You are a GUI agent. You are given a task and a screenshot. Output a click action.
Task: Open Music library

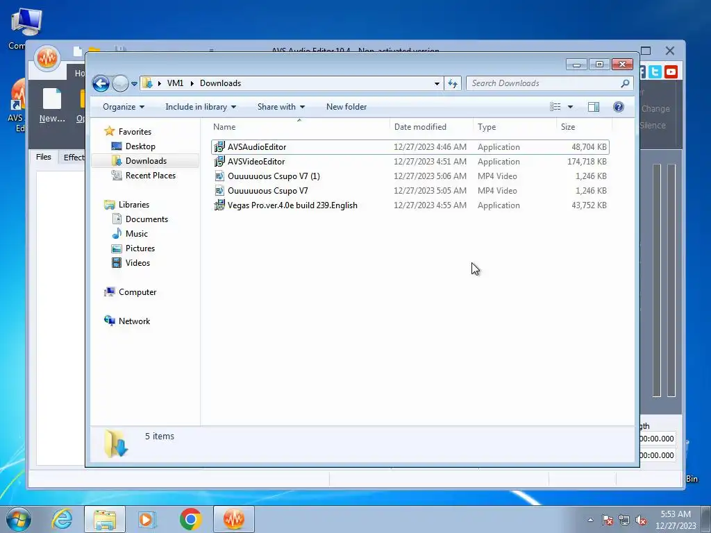click(137, 233)
